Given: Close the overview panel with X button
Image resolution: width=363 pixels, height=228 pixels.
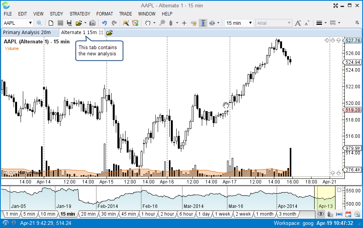Looking at the screenshot, I should tap(339, 190).
